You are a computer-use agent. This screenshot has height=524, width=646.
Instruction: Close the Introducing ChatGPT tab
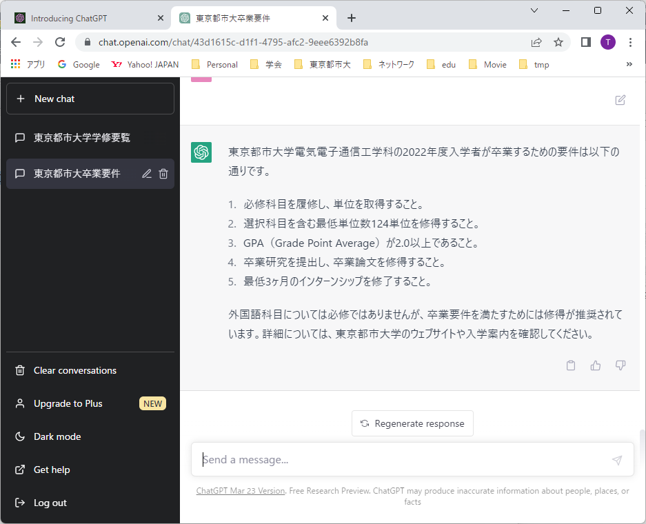coord(161,18)
